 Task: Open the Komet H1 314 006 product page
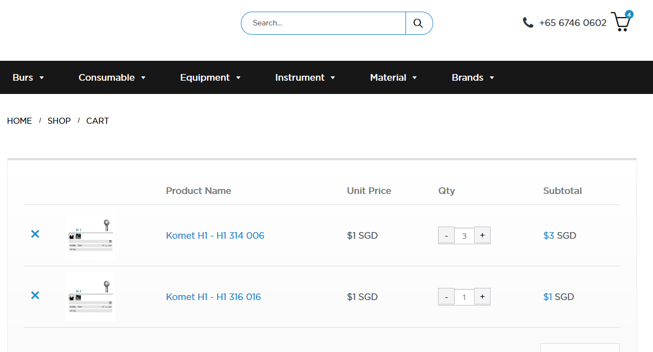click(215, 235)
